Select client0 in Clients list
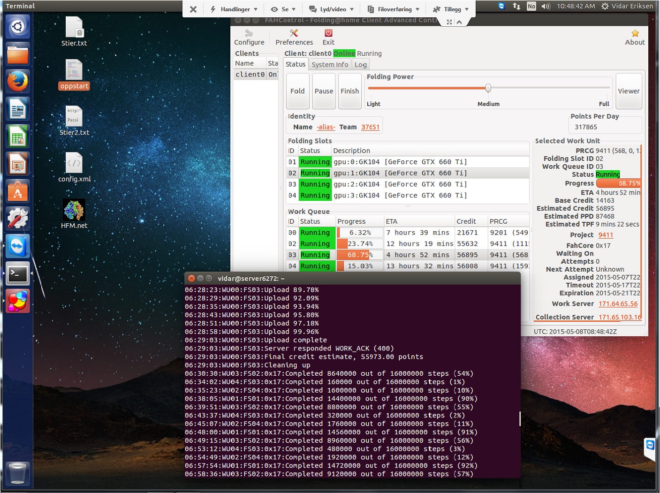This screenshot has height=493, width=660. point(256,74)
